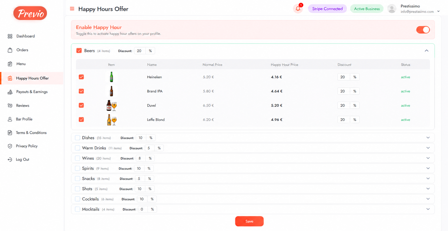This screenshot has height=231, width=448.
Task: Uncheck the Leffe Blond row checkbox
Action: [x=81, y=120]
